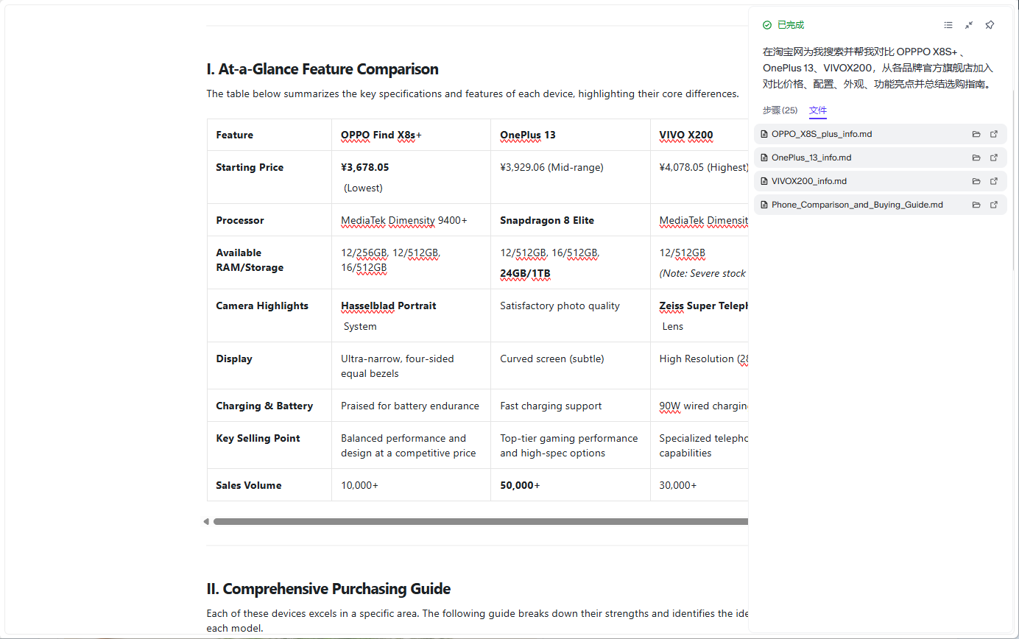Pin the task panel

[990, 25]
